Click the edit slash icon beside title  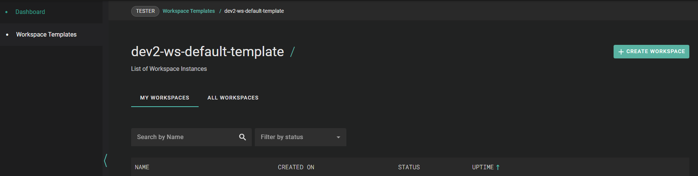[x=292, y=52]
